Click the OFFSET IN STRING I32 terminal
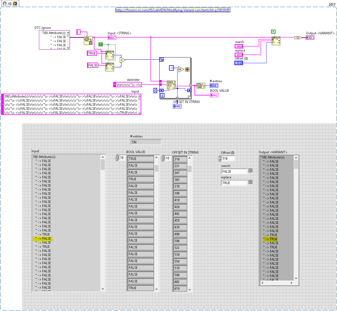 [x=177, y=106]
